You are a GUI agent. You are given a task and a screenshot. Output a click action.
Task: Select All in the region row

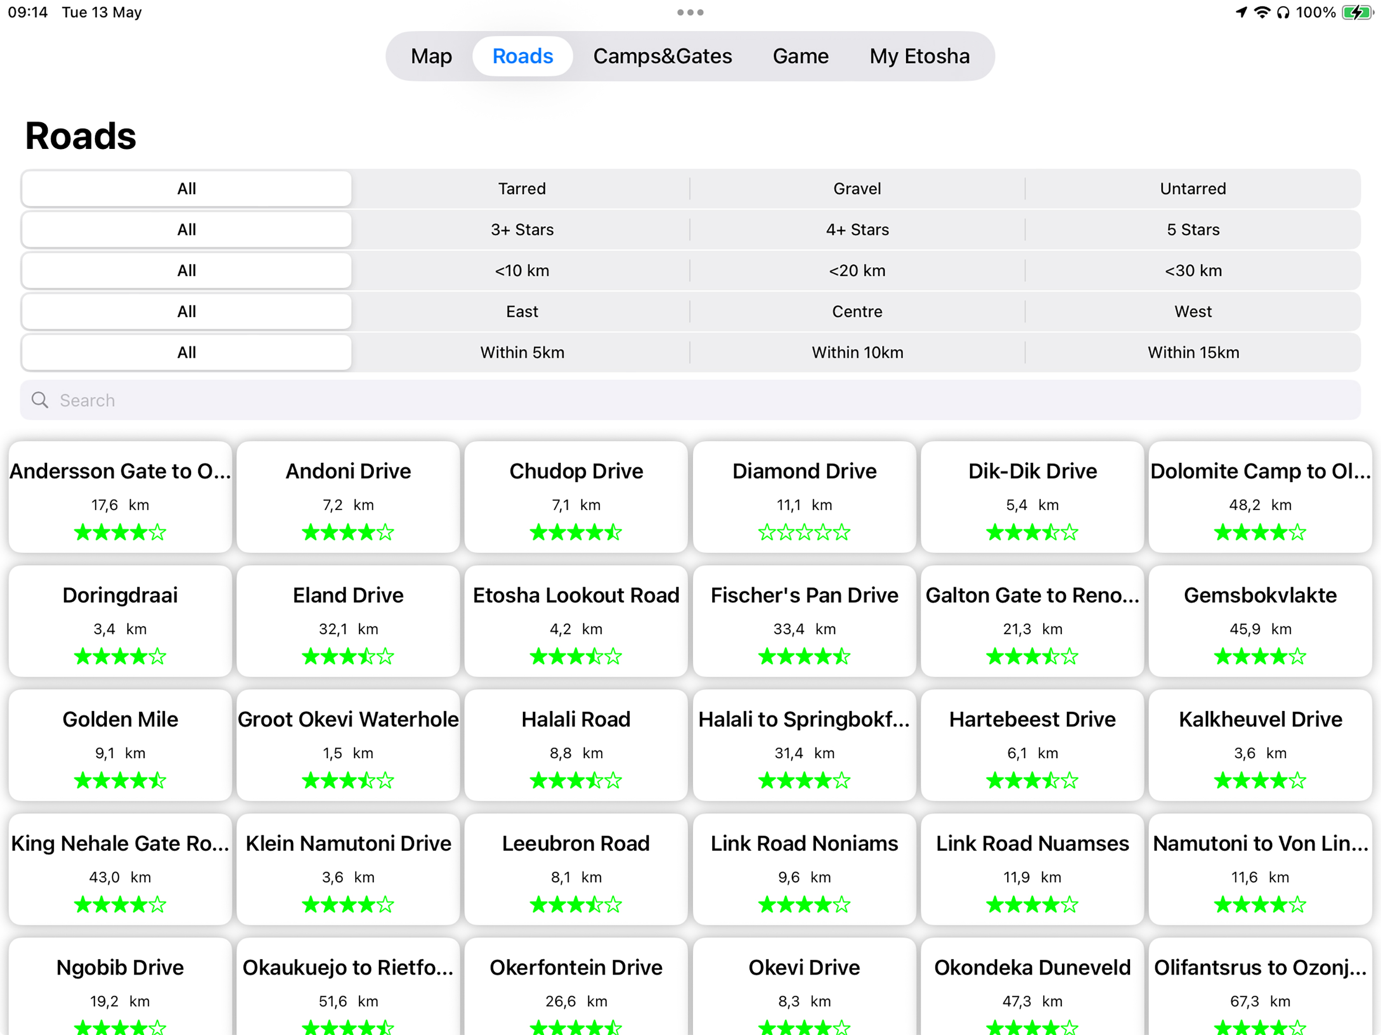click(187, 311)
